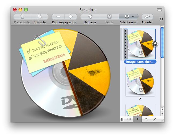Click the 'Sans titre' window title

tap(87, 10)
